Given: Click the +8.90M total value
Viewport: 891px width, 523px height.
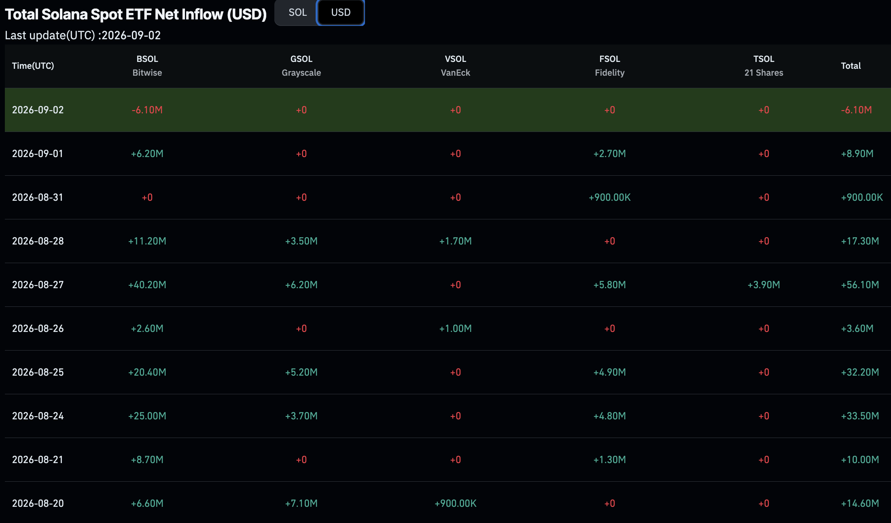Looking at the screenshot, I should click(x=857, y=153).
